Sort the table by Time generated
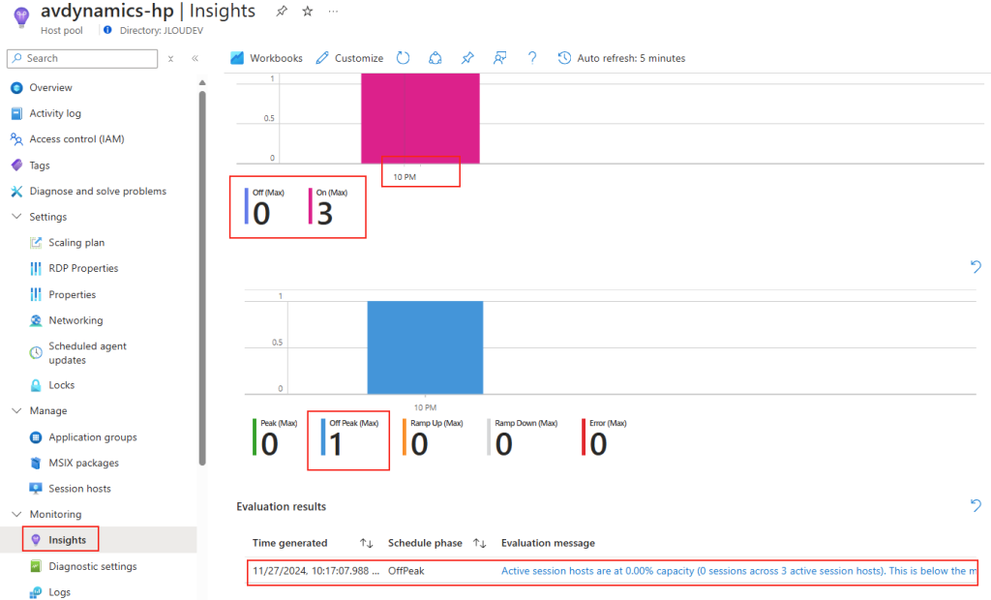Image resolution: width=991 pixels, height=600 pixels. click(x=367, y=543)
